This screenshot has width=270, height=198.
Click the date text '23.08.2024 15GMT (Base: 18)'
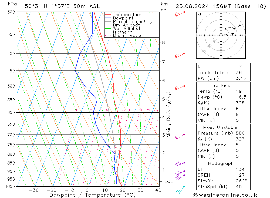coord(221,6)
